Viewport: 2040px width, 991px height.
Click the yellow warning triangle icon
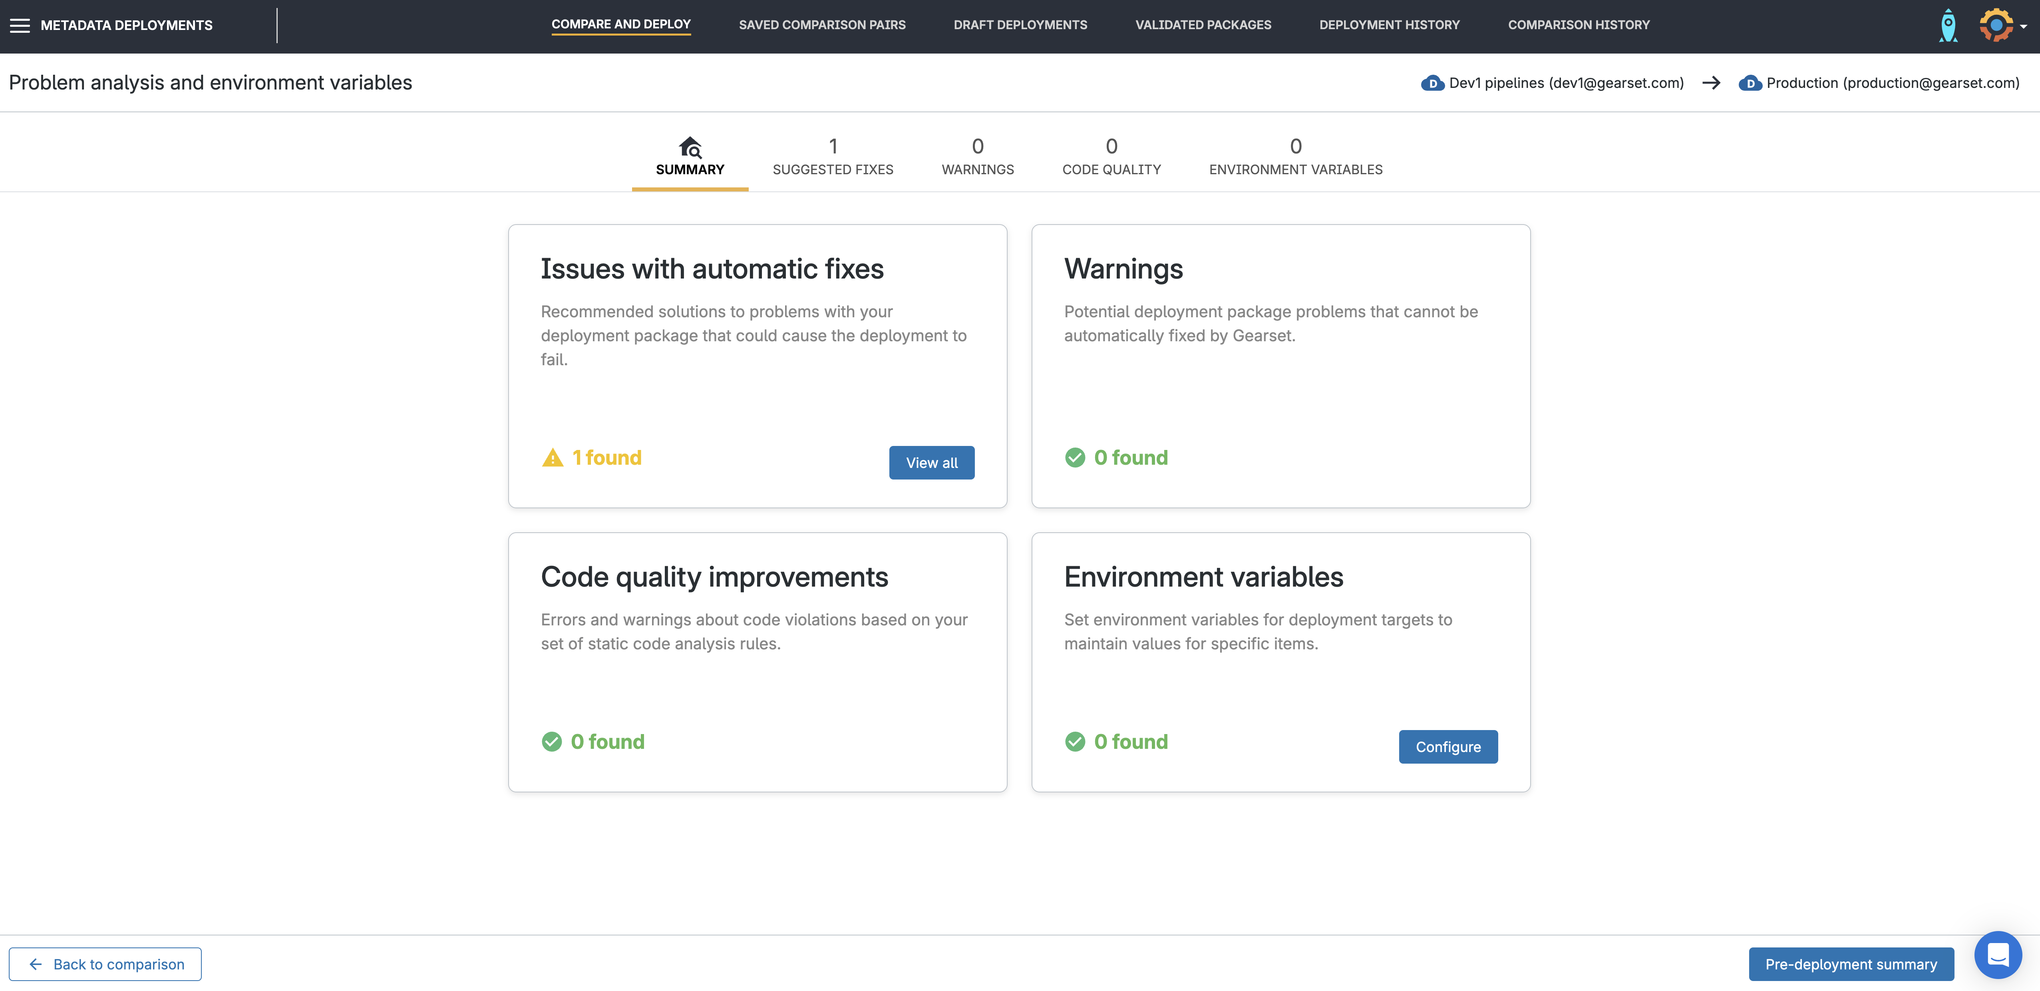[553, 458]
